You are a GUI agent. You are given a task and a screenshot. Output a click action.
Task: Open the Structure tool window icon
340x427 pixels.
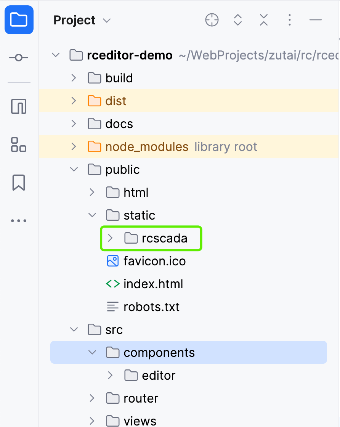pos(19,144)
